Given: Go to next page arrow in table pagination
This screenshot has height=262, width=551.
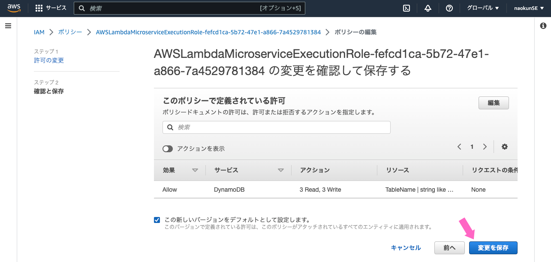Looking at the screenshot, I should coord(485,147).
